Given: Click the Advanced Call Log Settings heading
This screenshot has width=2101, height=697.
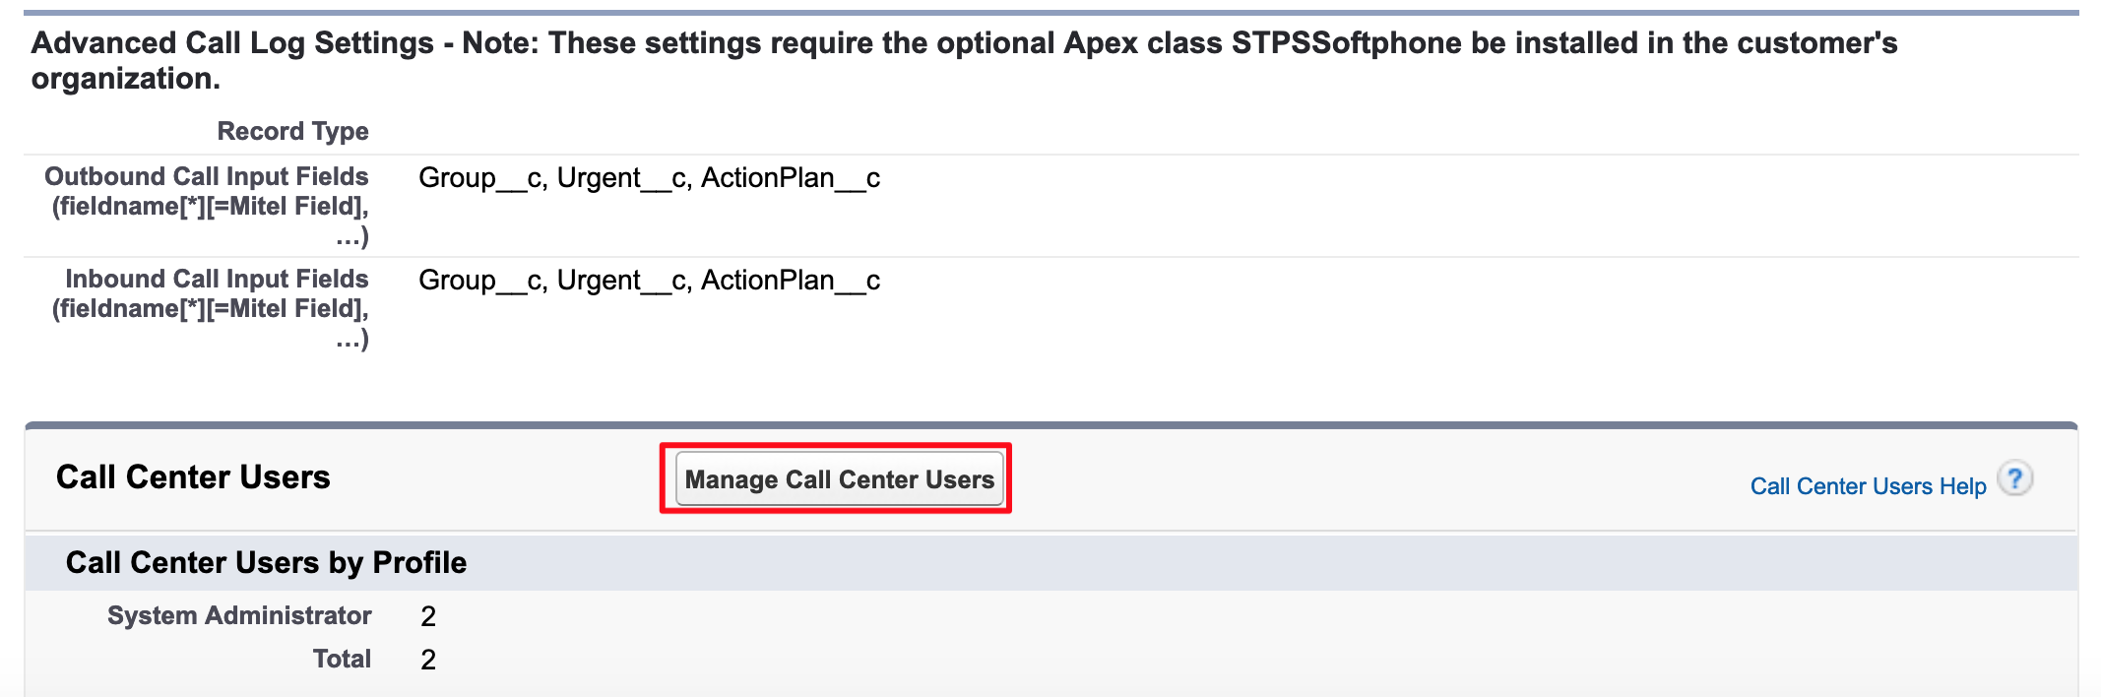Looking at the screenshot, I should [x=232, y=43].
